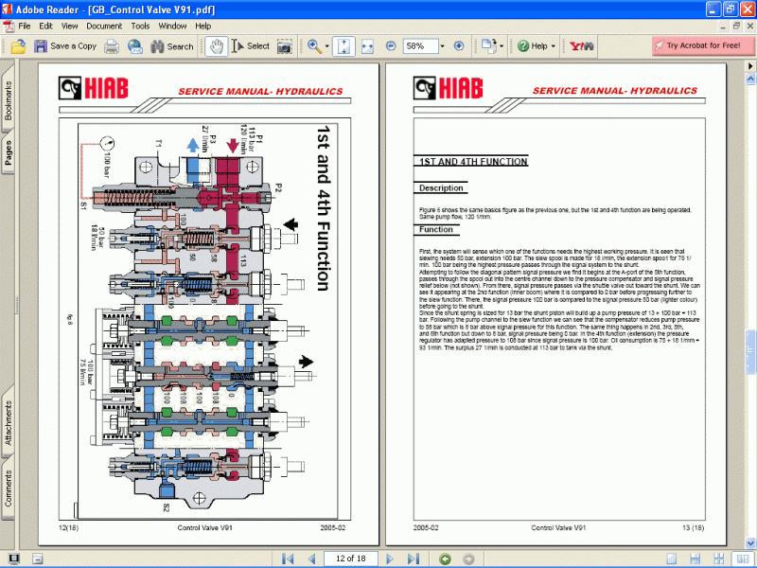Select the Zoom In magnifier tool

(x=314, y=46)
